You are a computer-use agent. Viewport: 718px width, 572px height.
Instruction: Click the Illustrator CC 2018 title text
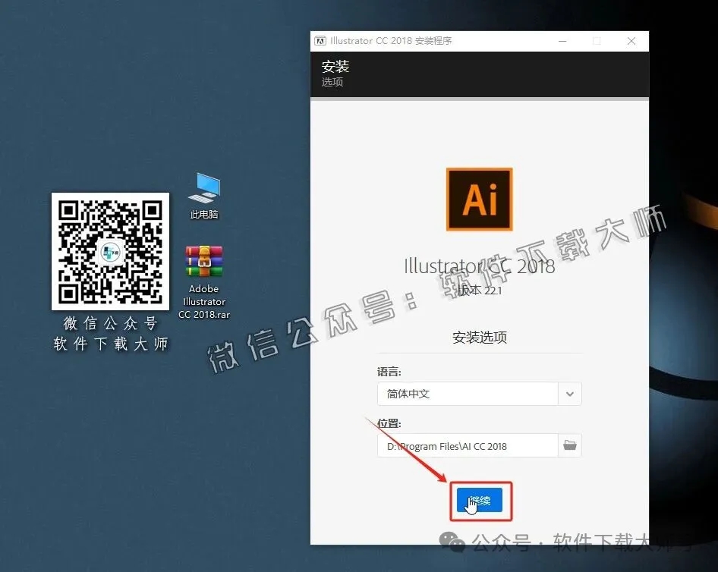[479, 266]
